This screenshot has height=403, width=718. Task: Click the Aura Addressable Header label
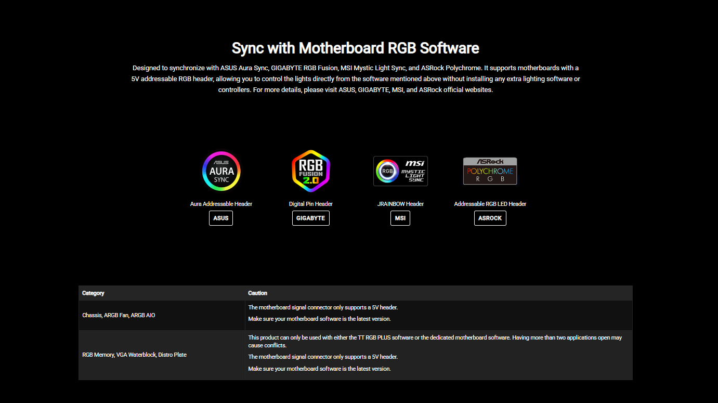pyautogui.click(x=221, y=204)
